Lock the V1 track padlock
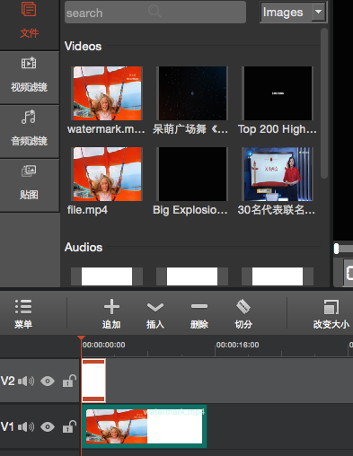Viewport: 353px width, 456px height. tap(69, 426)
